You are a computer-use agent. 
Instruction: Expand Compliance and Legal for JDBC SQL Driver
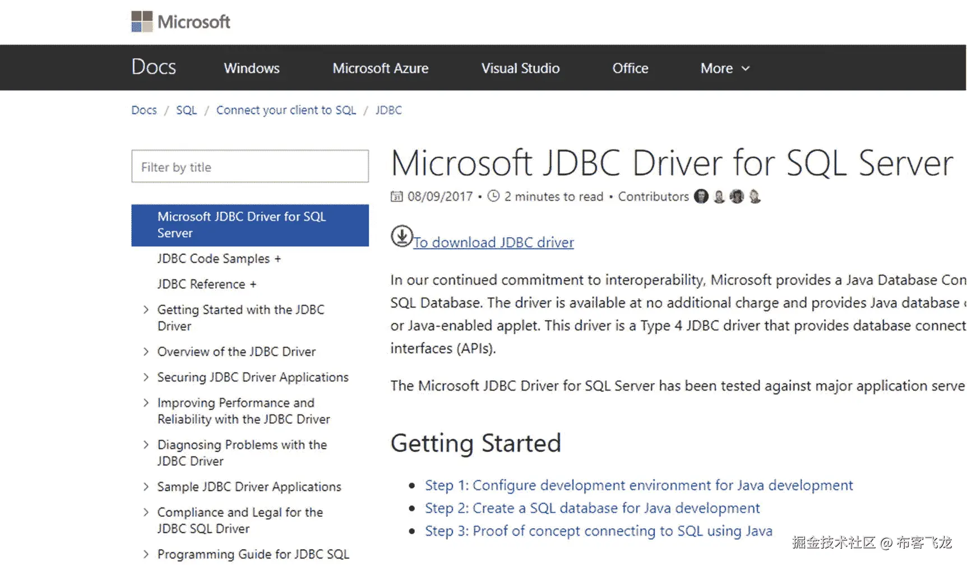pyautogui.click(x=146, y=512)
